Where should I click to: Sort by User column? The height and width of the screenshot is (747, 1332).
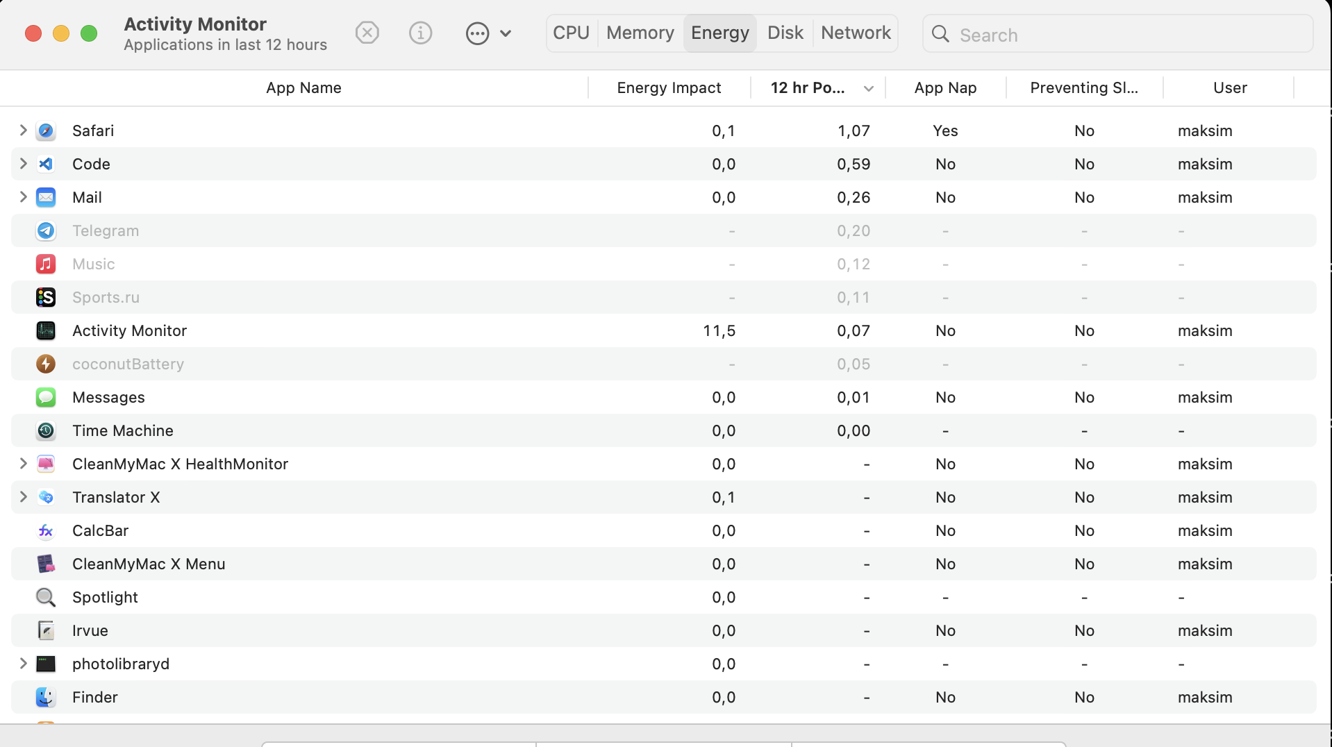pos(1230,87)
